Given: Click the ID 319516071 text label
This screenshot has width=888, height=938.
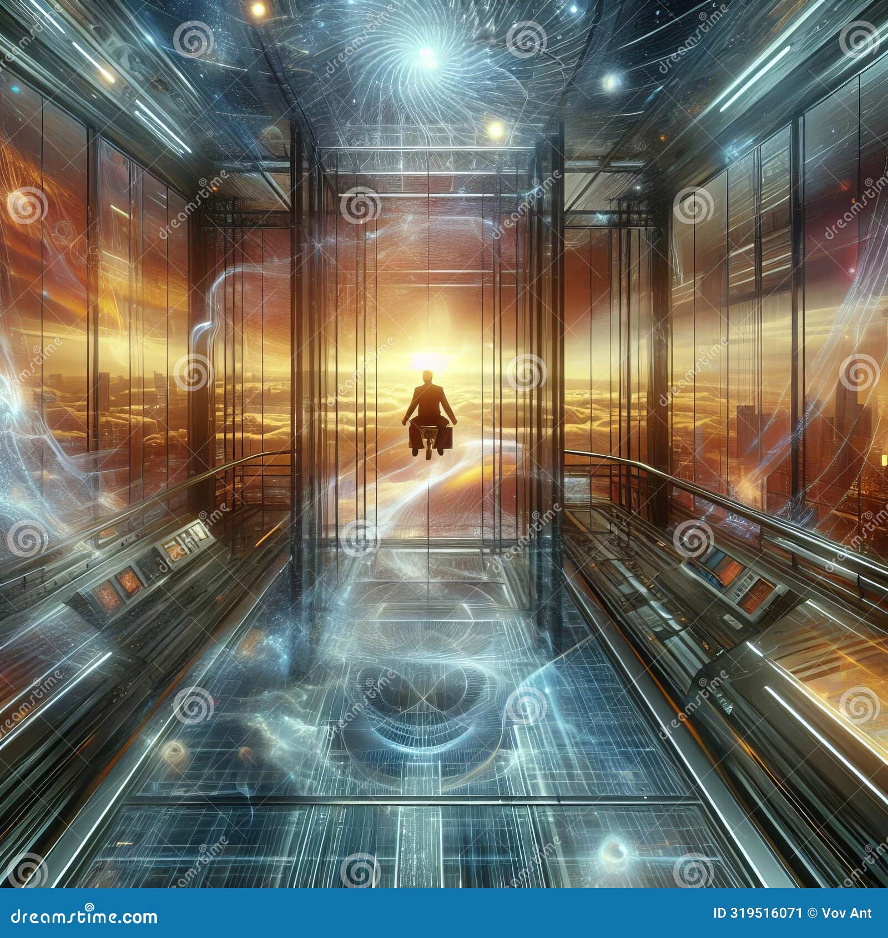Looking at the screenshot, I should [759, 912].
